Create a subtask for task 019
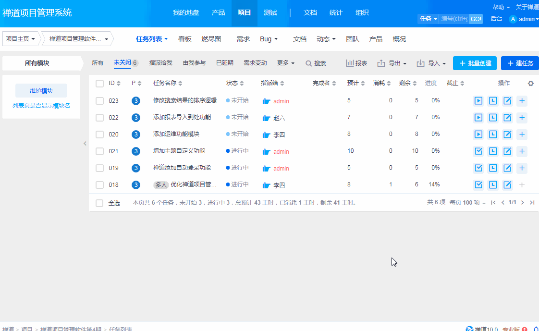 [x=522, y=168]
